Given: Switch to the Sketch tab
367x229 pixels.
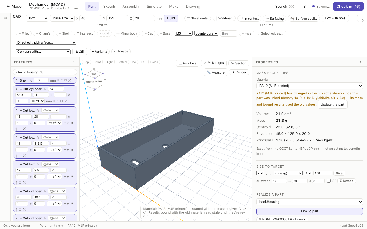Looking at the screenshot, I should click(x=109, y=6).
